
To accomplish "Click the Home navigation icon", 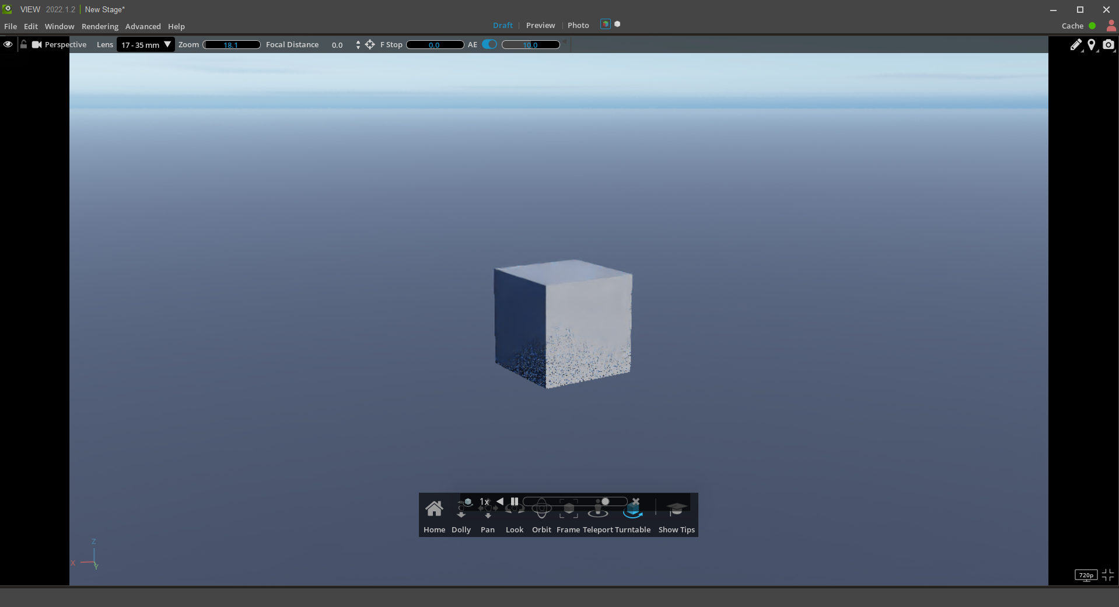I will tap(434, 510).
